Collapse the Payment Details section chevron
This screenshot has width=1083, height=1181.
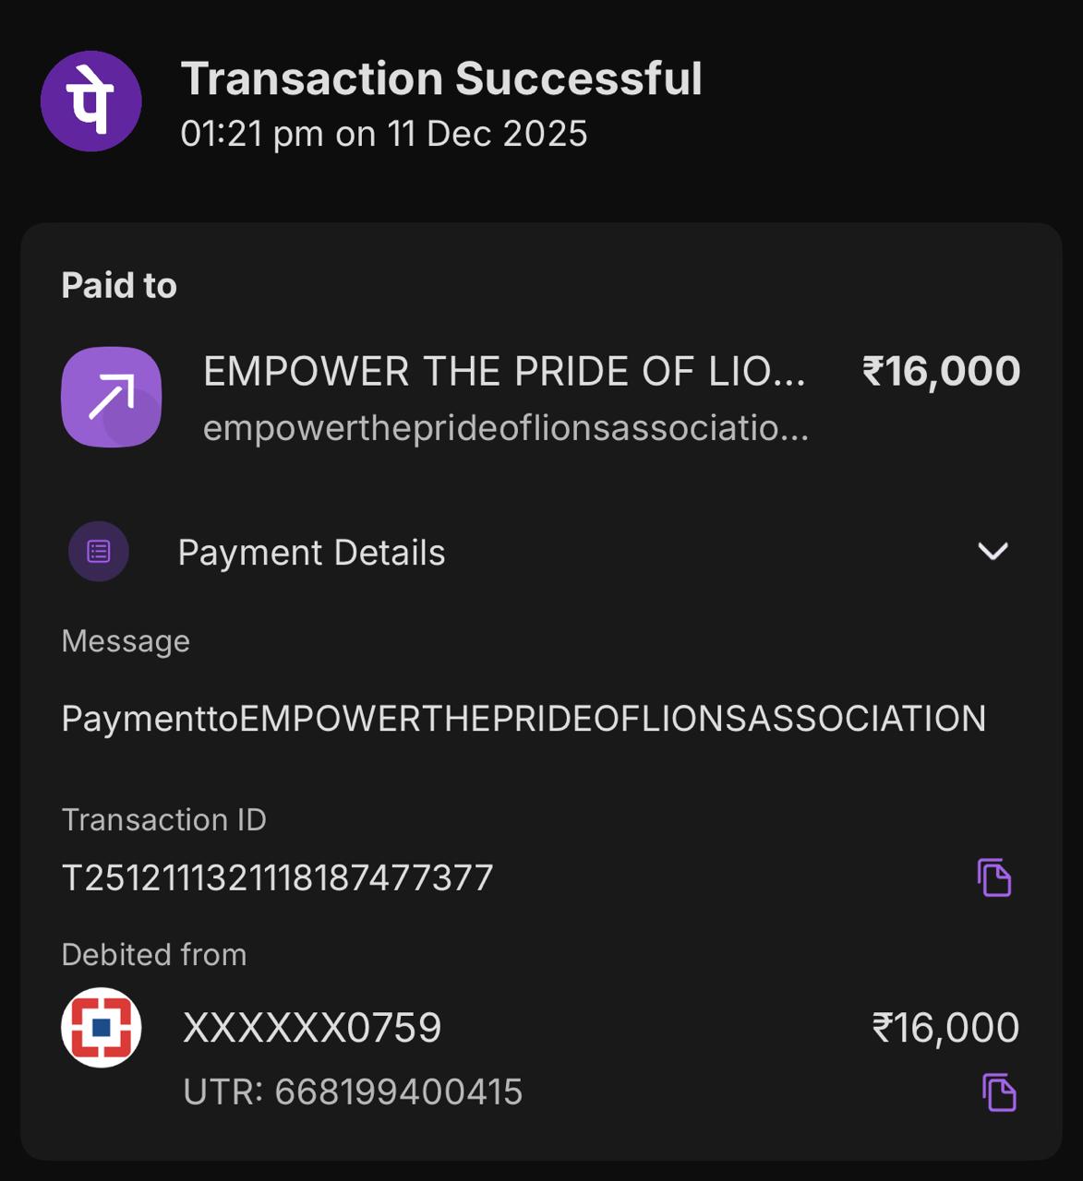point(993,552)
